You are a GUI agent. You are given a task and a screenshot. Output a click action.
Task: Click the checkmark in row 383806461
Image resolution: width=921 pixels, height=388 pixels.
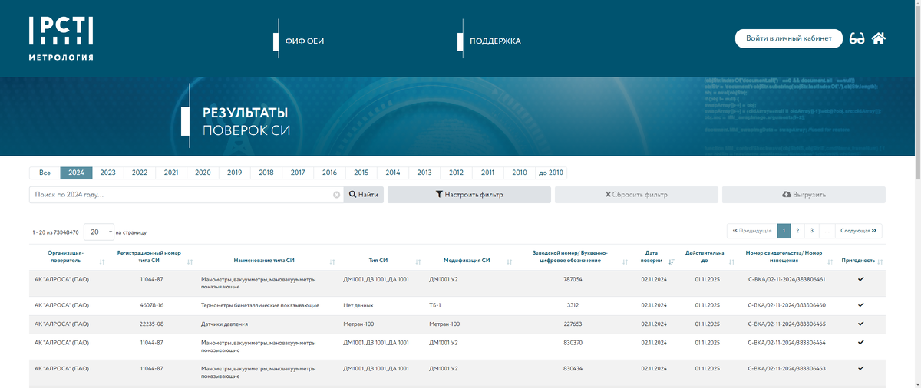861,279
